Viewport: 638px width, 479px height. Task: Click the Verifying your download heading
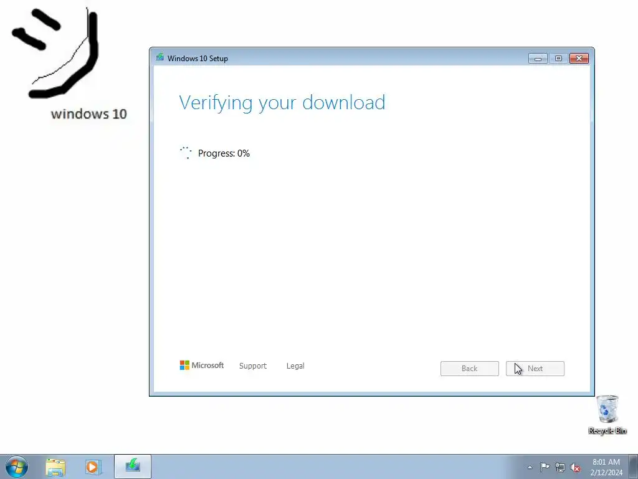click(282, 102)
